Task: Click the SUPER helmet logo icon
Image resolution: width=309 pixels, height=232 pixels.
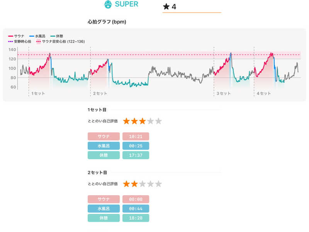Action: coord(109,5)
